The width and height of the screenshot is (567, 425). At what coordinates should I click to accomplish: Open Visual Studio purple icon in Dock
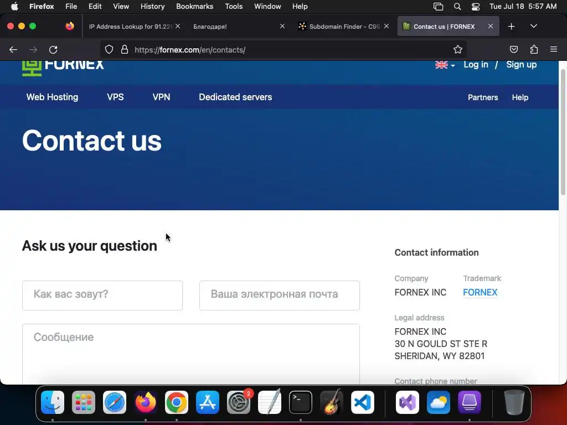coord(408,402)
